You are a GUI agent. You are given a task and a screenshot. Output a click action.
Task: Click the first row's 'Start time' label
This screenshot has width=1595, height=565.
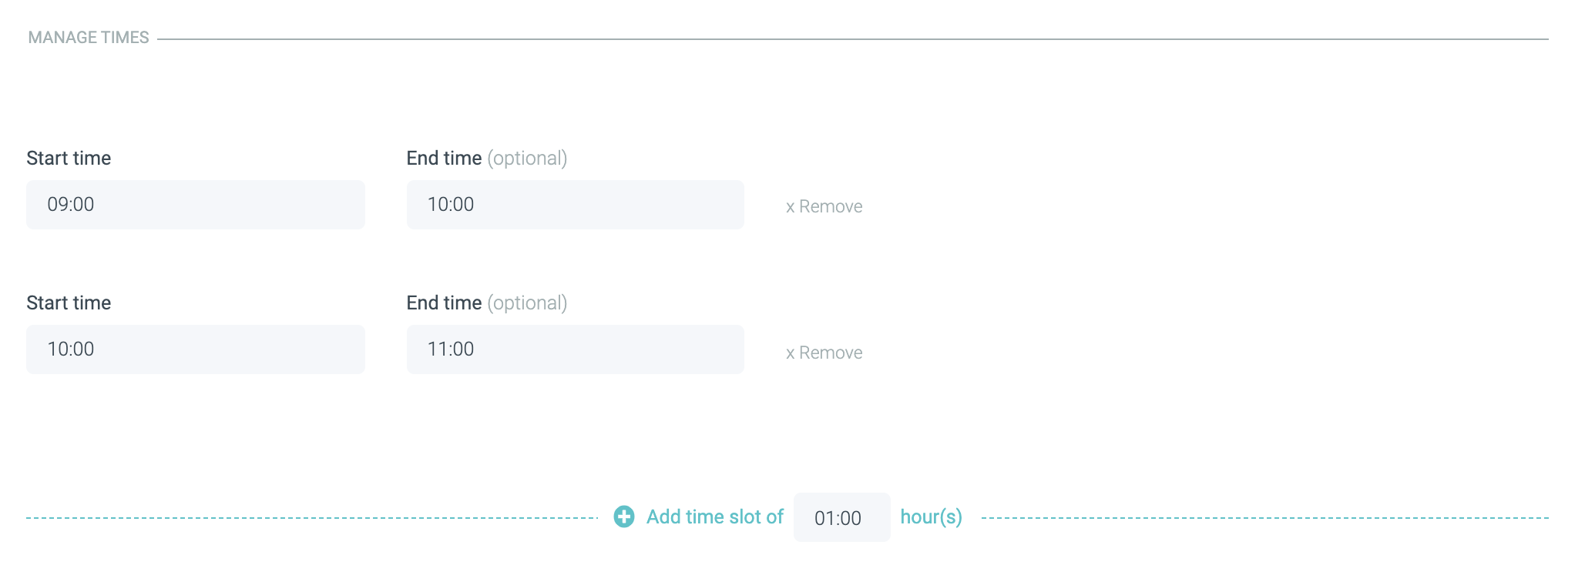tap(69, 159)
